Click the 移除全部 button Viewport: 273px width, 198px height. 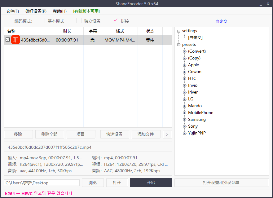click(50, 134)
